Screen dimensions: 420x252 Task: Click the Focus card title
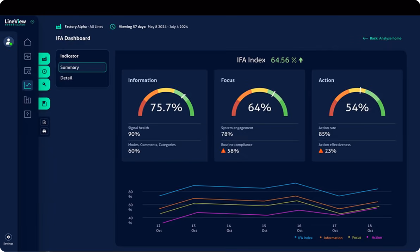[x=228, y=80]
